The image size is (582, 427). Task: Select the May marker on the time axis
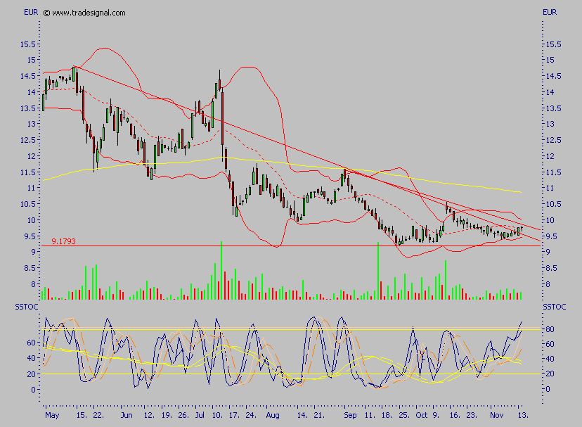point(53,416)
